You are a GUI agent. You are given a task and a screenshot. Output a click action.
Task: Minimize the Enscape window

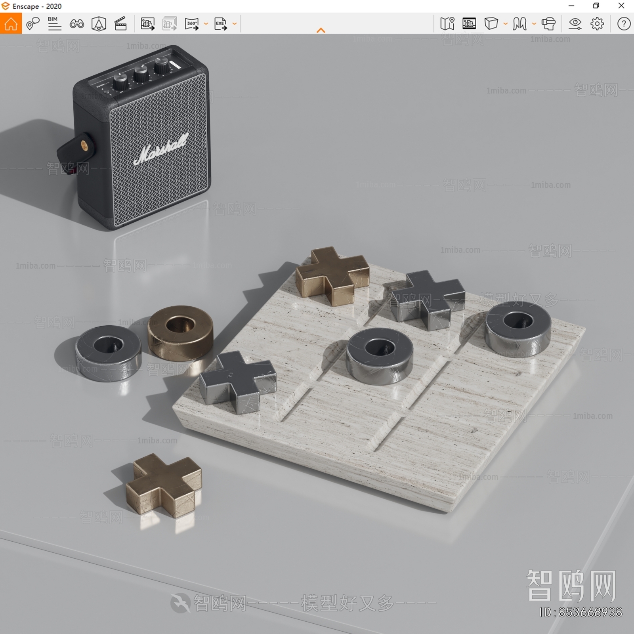click(571, 6)
